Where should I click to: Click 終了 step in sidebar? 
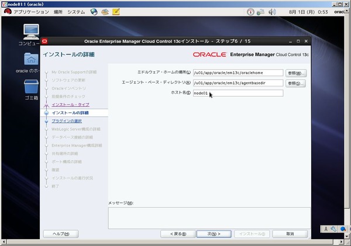pyautogui.click(x=56, y=186)
